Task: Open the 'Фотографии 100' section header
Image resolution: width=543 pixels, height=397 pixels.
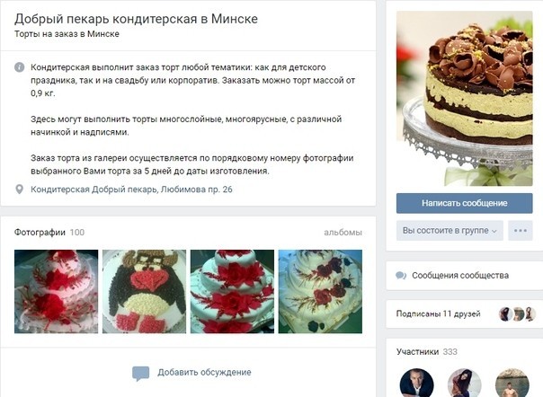Action: [49, 233]
